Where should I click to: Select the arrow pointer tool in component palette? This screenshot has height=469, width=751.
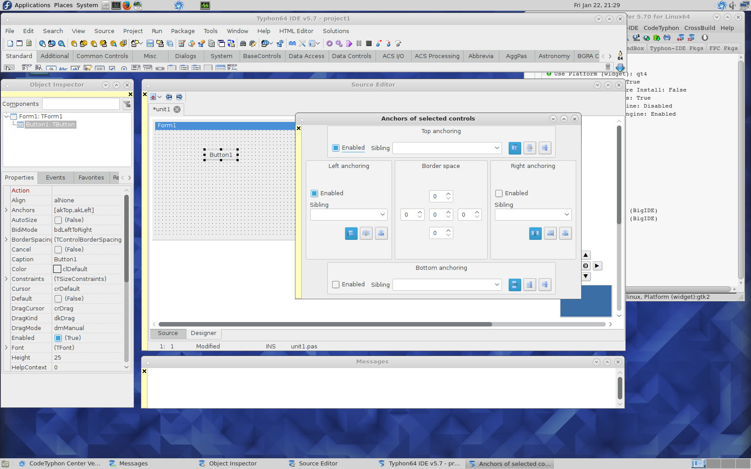click(x=8, y=68)
